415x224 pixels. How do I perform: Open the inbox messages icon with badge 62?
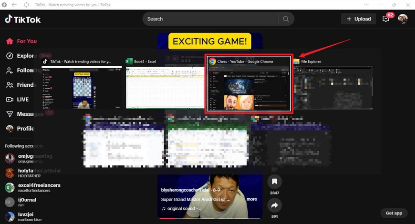click(386, 19)
